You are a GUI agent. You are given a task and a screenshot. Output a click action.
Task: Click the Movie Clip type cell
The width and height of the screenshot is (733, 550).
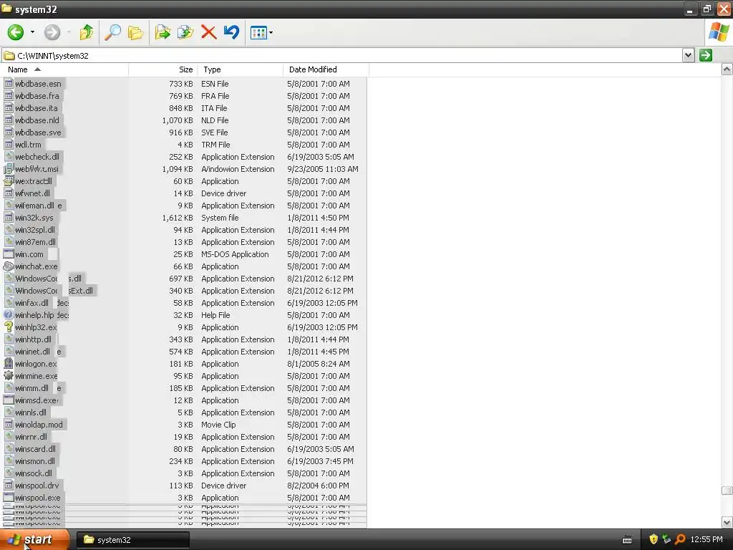click(x=218, y=425)
